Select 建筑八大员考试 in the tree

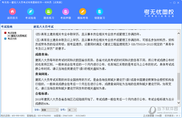tap(19, 36)
